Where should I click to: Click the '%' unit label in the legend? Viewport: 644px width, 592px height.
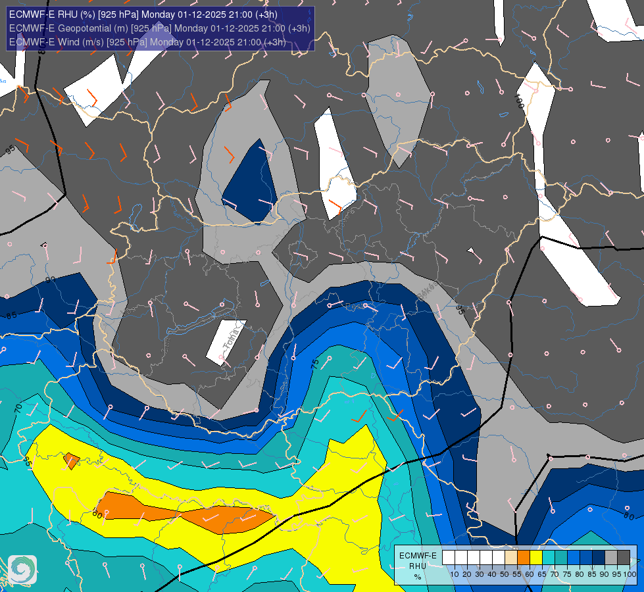[x=418, y=577]
